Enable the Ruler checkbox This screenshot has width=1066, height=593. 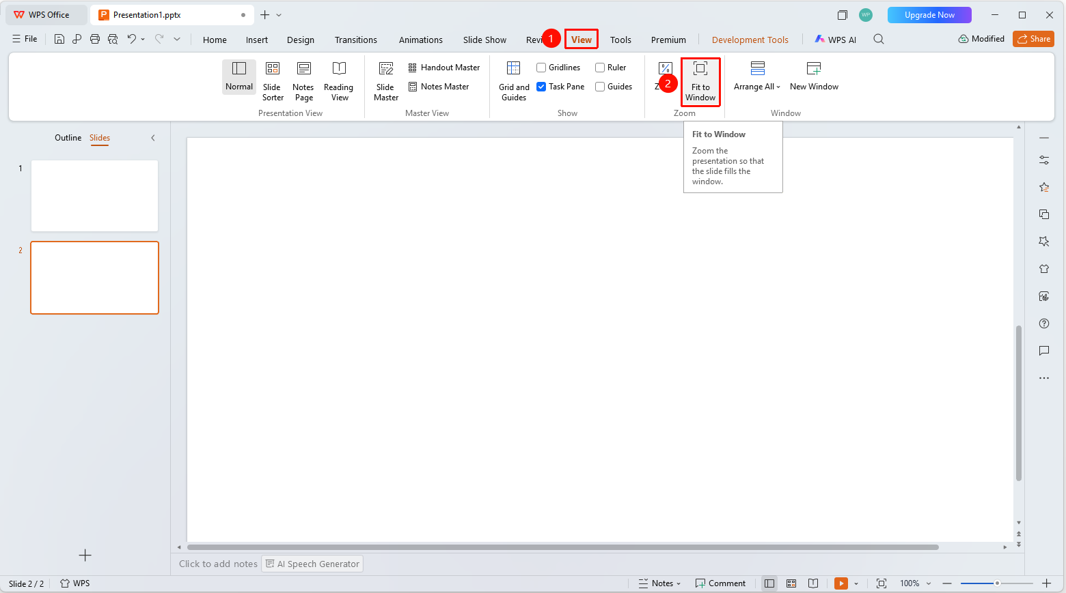(x=600, y=68)
